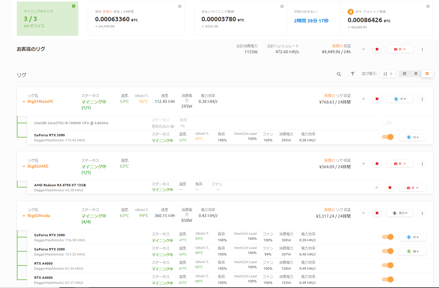The width and height of the screenshot is (439, 288).
Task: Open the Rig02Nvida rig name link
Action: [39, 216]
